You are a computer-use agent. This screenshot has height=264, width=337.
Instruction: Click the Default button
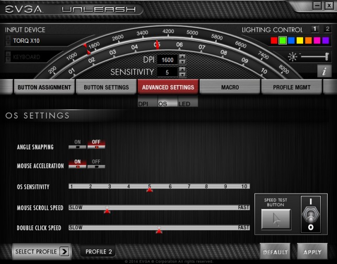click(275, 251)
